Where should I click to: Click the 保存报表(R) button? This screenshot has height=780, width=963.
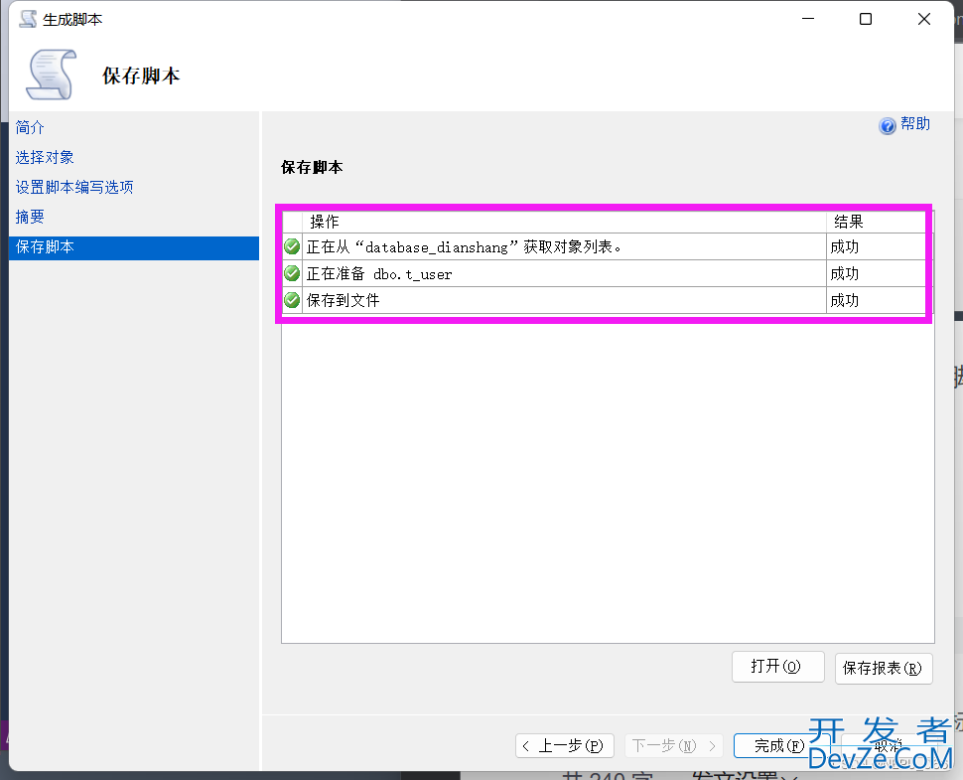(x=884, y=668)
